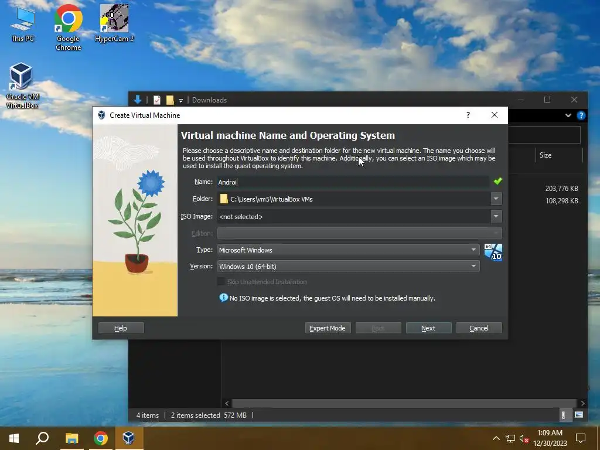Open the blue help icon in Downloads window
The width and height of the screenshot is (600, 450).
[581, 115]
